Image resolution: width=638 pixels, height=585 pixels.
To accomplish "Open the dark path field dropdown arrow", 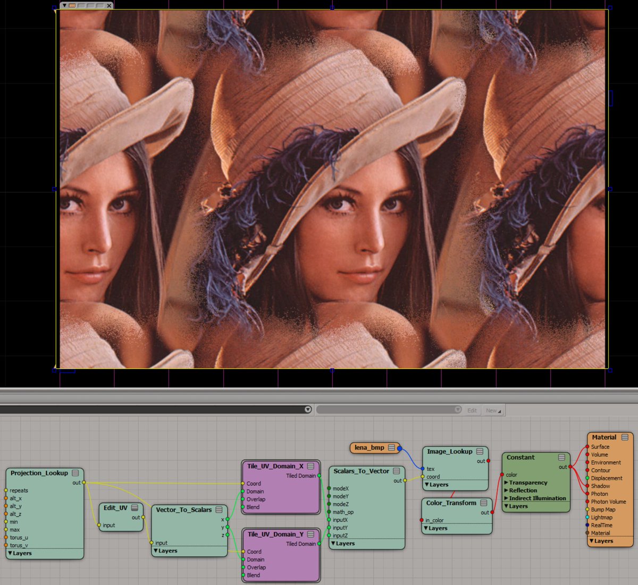I will (308, 410).
